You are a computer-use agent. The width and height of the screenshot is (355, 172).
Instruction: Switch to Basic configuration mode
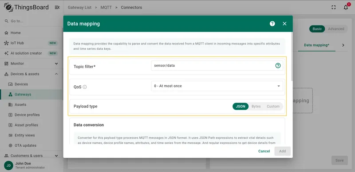[x=317, y=29]
